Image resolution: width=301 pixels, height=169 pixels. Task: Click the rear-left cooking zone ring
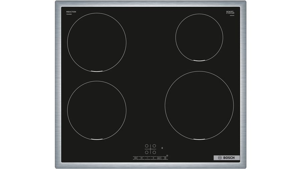97,43
